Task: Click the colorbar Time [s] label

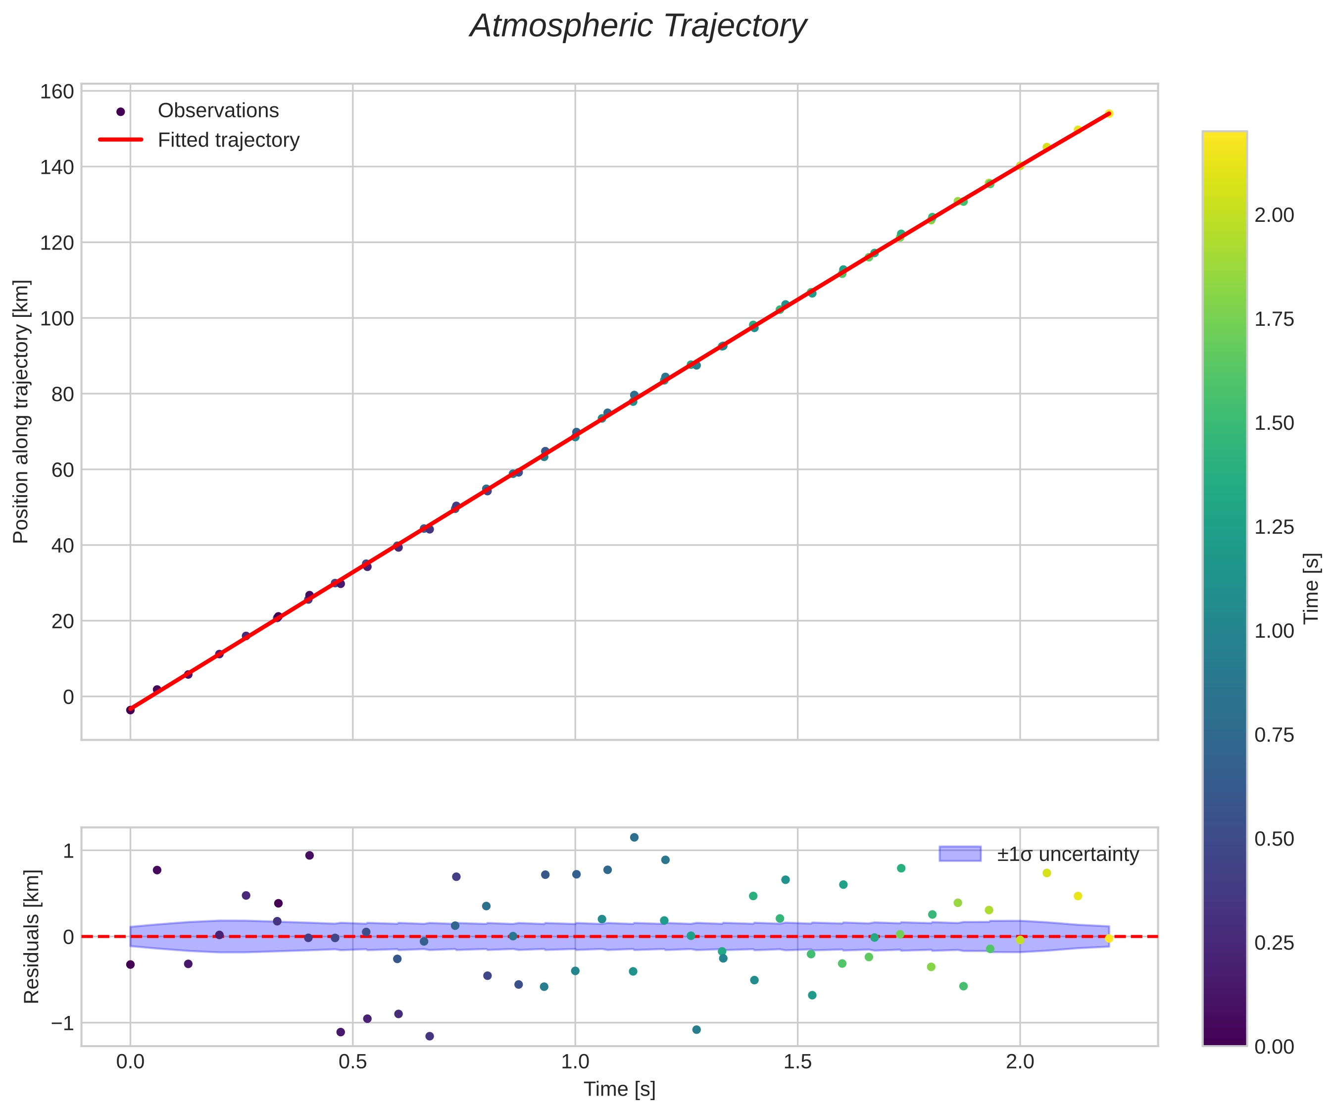Action: pyautogui.click(x=1311, y=588)
